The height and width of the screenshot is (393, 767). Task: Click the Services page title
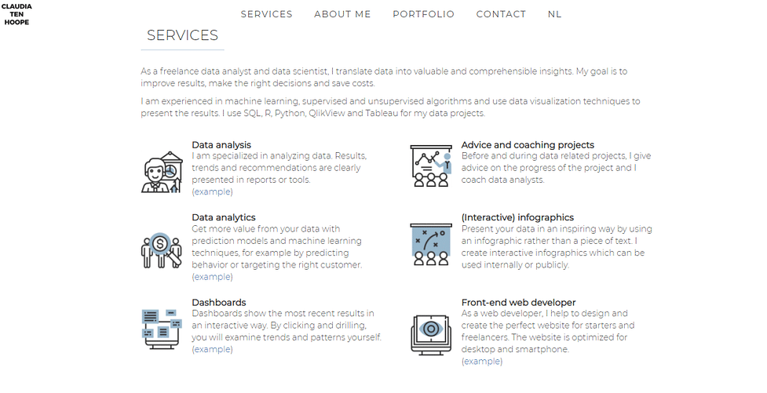tap(182, 35)
